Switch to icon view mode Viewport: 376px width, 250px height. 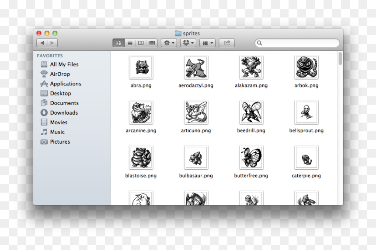click(118, 43)
